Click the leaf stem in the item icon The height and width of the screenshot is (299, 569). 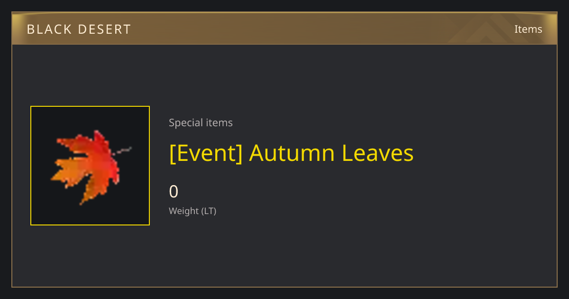[123, 150]
